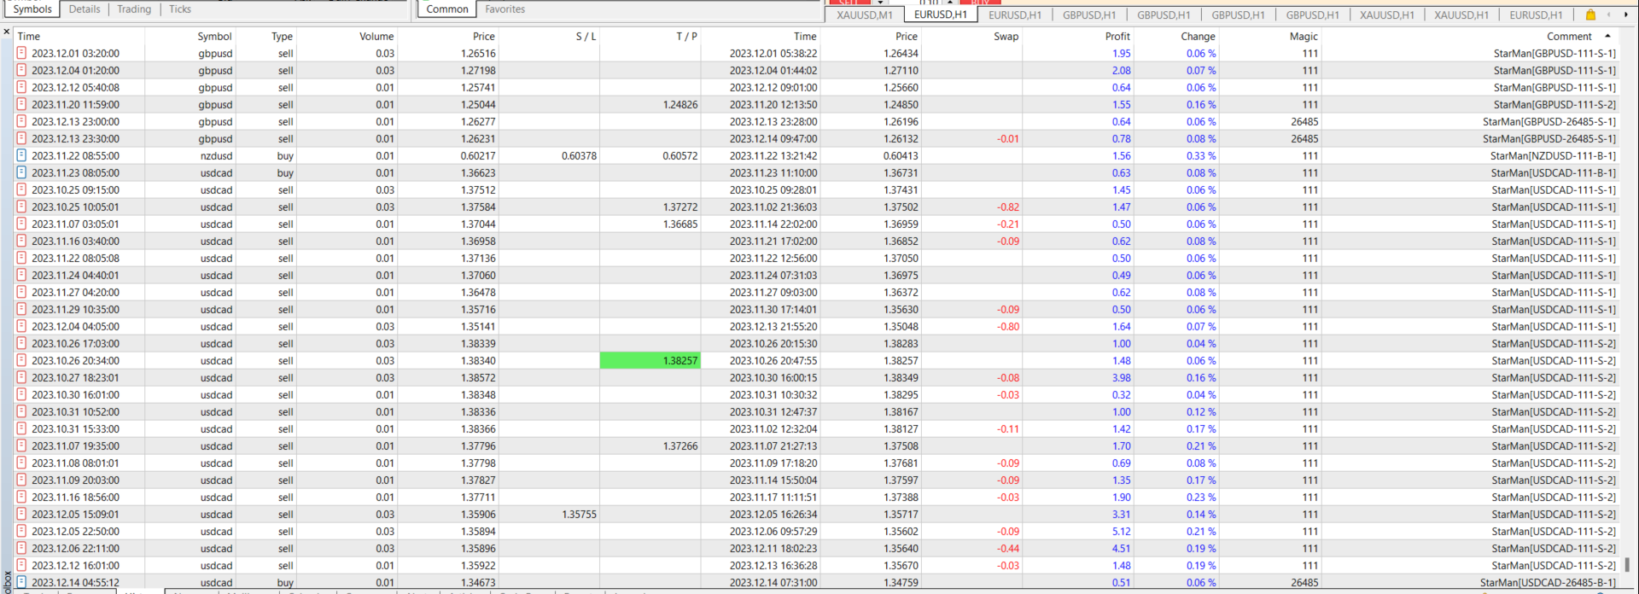Click the T/P value 1.24826
Viewport: 1639px width, 594px height.
[680, 104]
